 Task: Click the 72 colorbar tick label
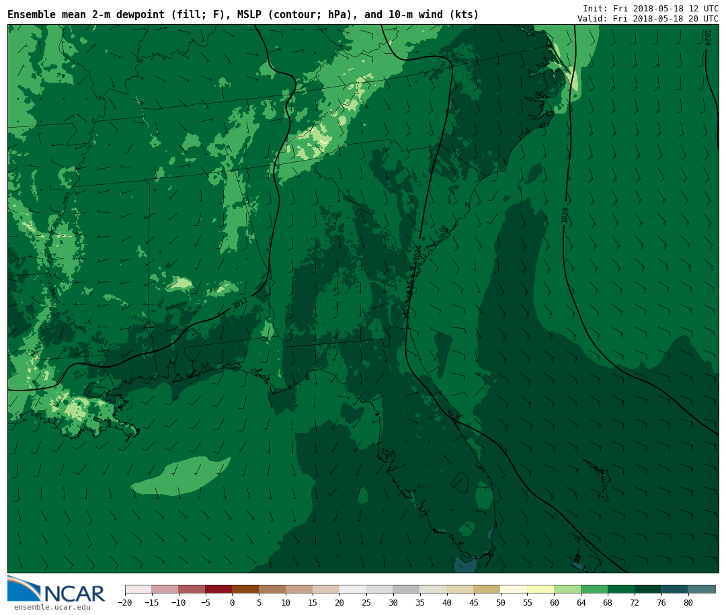[x=635, y=602]
